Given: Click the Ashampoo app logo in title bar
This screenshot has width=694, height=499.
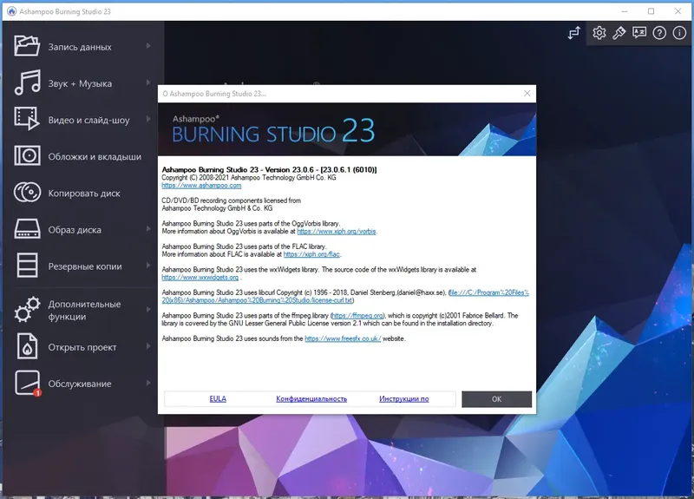Looking at the screenshot, I should (11, 11).
